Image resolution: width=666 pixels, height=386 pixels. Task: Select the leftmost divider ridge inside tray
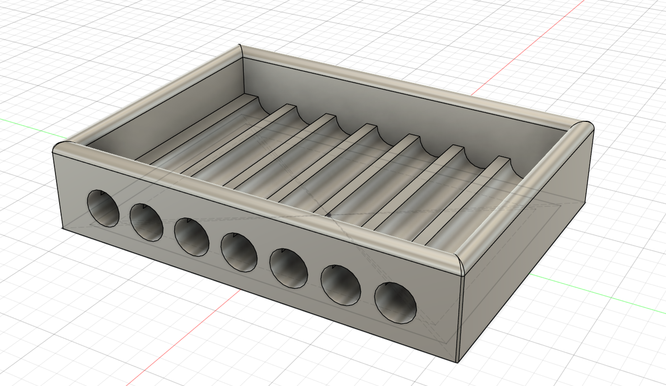(x=199, y=128)
